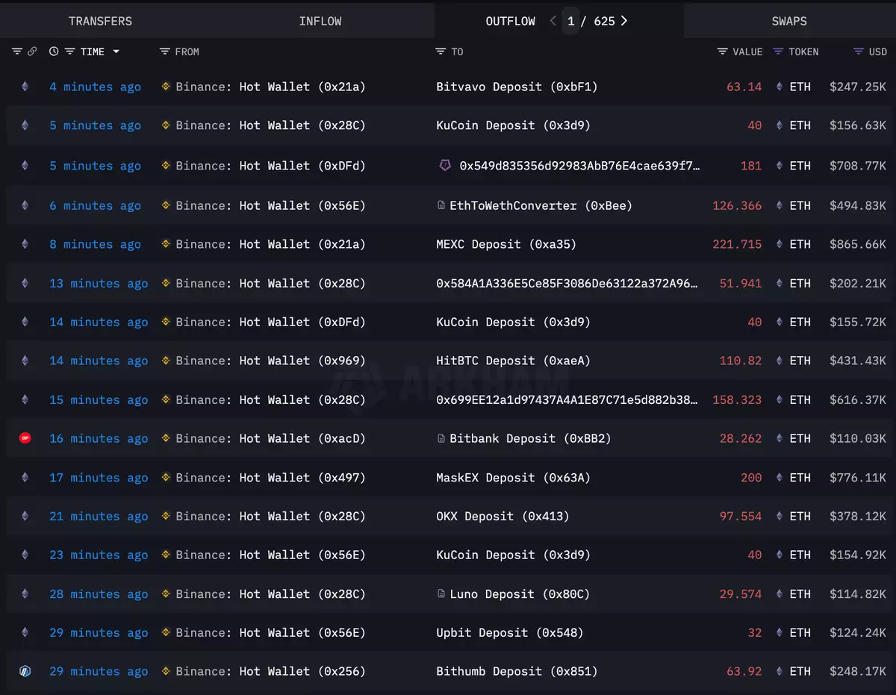Open the TOKEN column filter
Viewport: 896px width, 695px height.
click(778, 52)
